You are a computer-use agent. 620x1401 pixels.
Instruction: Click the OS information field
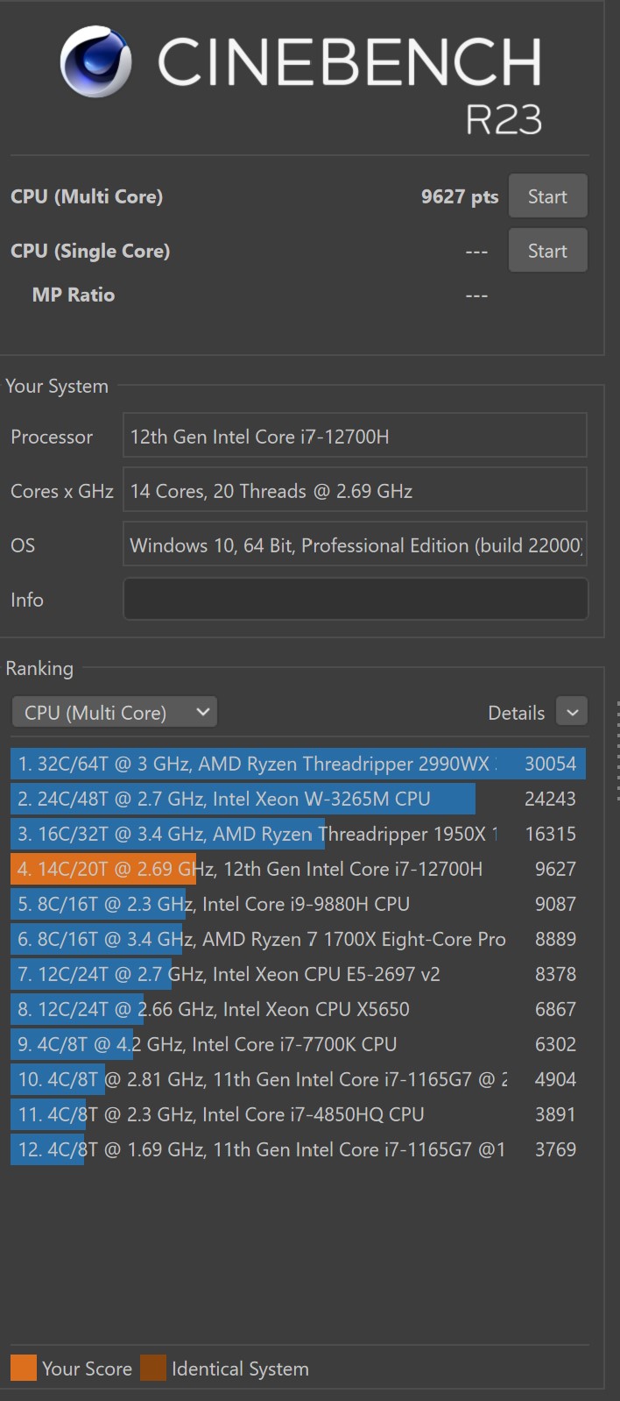coord(355,545)
